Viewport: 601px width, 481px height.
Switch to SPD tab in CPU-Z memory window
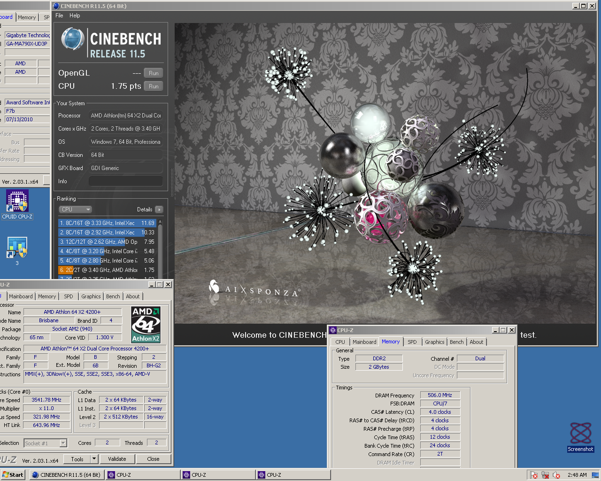click(x=412, y=342)
